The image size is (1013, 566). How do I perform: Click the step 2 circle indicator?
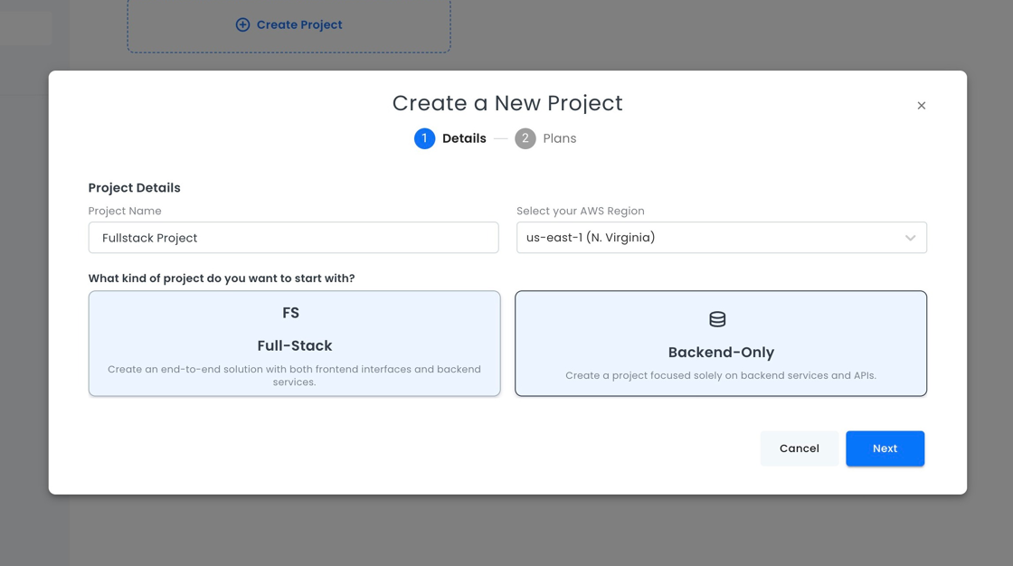(x=525, y=138)
